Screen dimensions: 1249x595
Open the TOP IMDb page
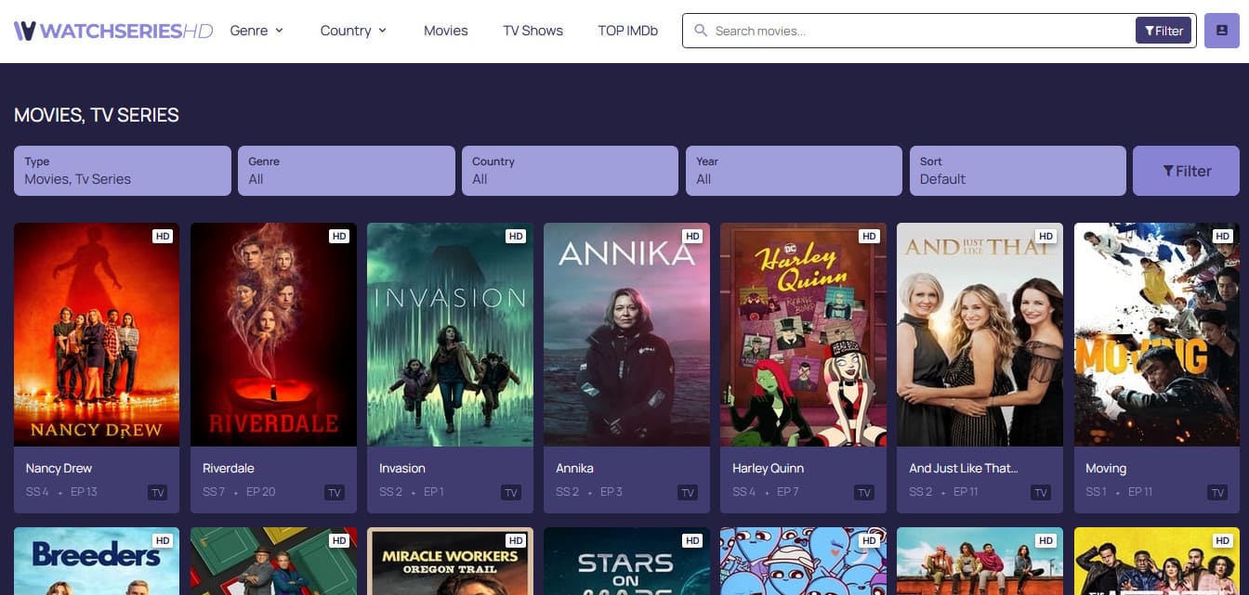click(627, 31)
